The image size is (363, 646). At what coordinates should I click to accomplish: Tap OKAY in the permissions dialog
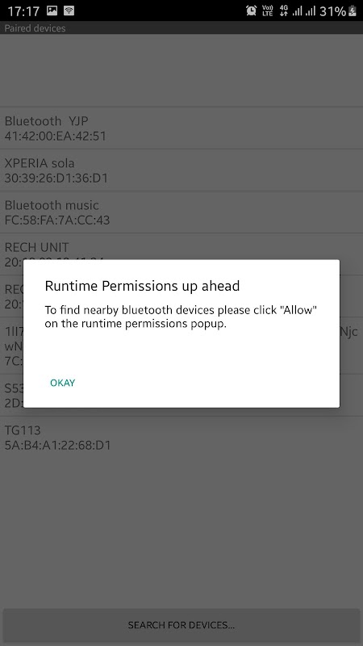63,383
